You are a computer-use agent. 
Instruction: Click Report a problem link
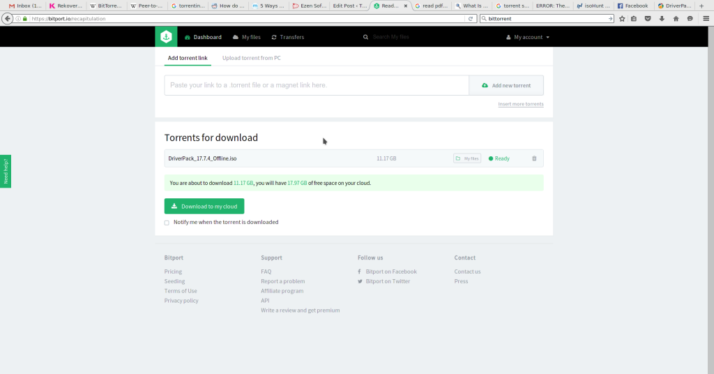(x=283, y=281)
